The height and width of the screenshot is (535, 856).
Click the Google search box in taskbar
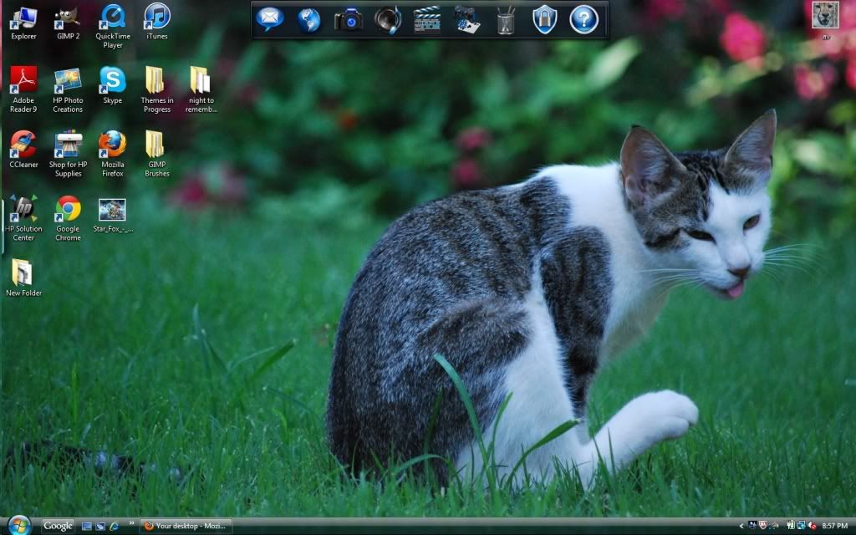[59, 526]
